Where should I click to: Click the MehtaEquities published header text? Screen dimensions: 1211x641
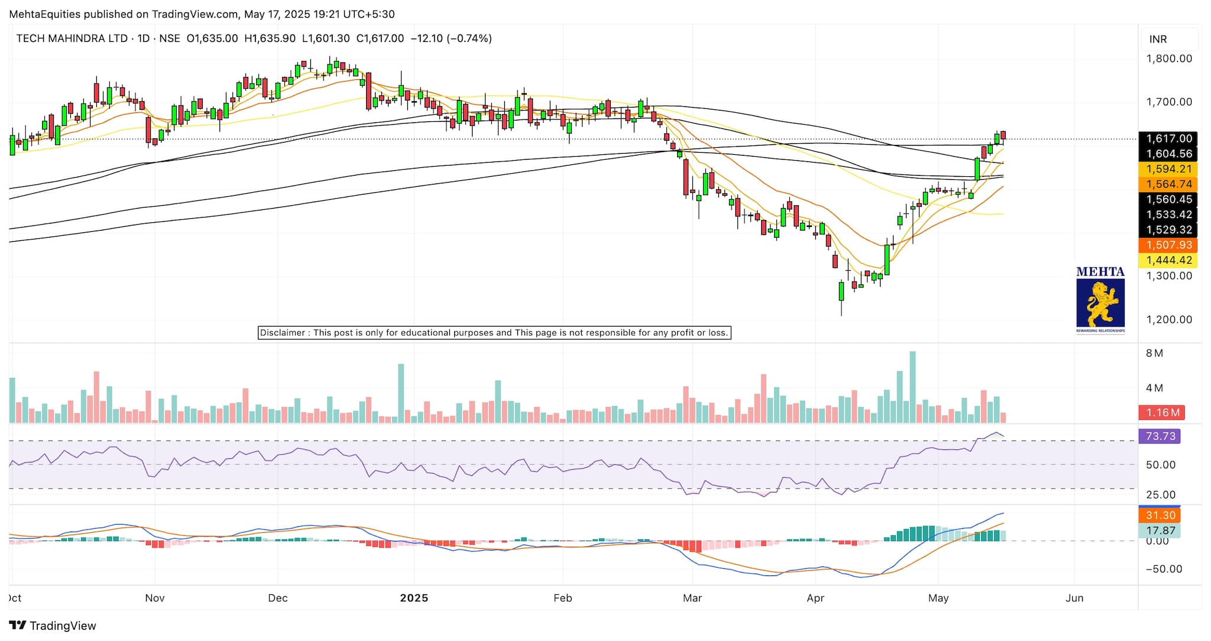tap(202, 14)
